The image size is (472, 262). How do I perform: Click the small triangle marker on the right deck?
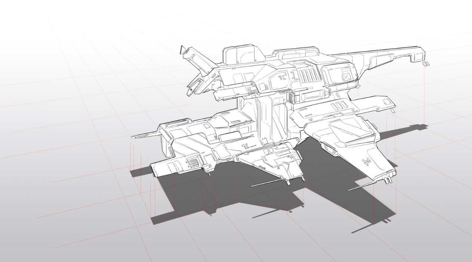click(311, 119)
